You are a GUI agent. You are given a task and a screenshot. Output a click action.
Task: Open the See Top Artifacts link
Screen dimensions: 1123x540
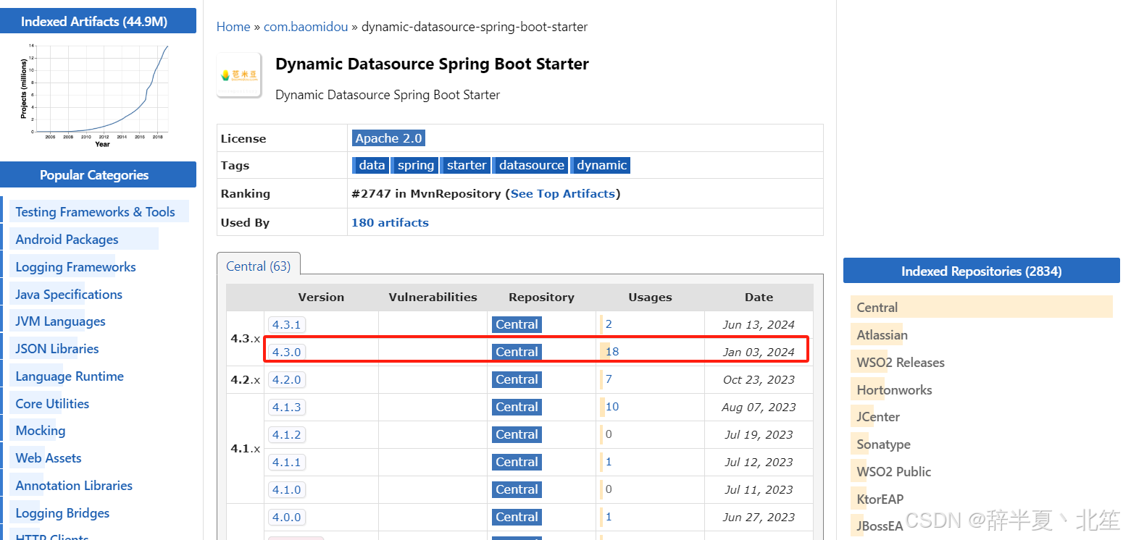(x=563, y=194)
